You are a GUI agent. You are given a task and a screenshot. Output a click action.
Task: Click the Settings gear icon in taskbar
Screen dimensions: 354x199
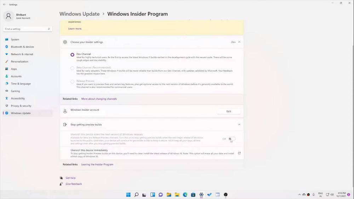pyautogui.click(x=201, y=195)
